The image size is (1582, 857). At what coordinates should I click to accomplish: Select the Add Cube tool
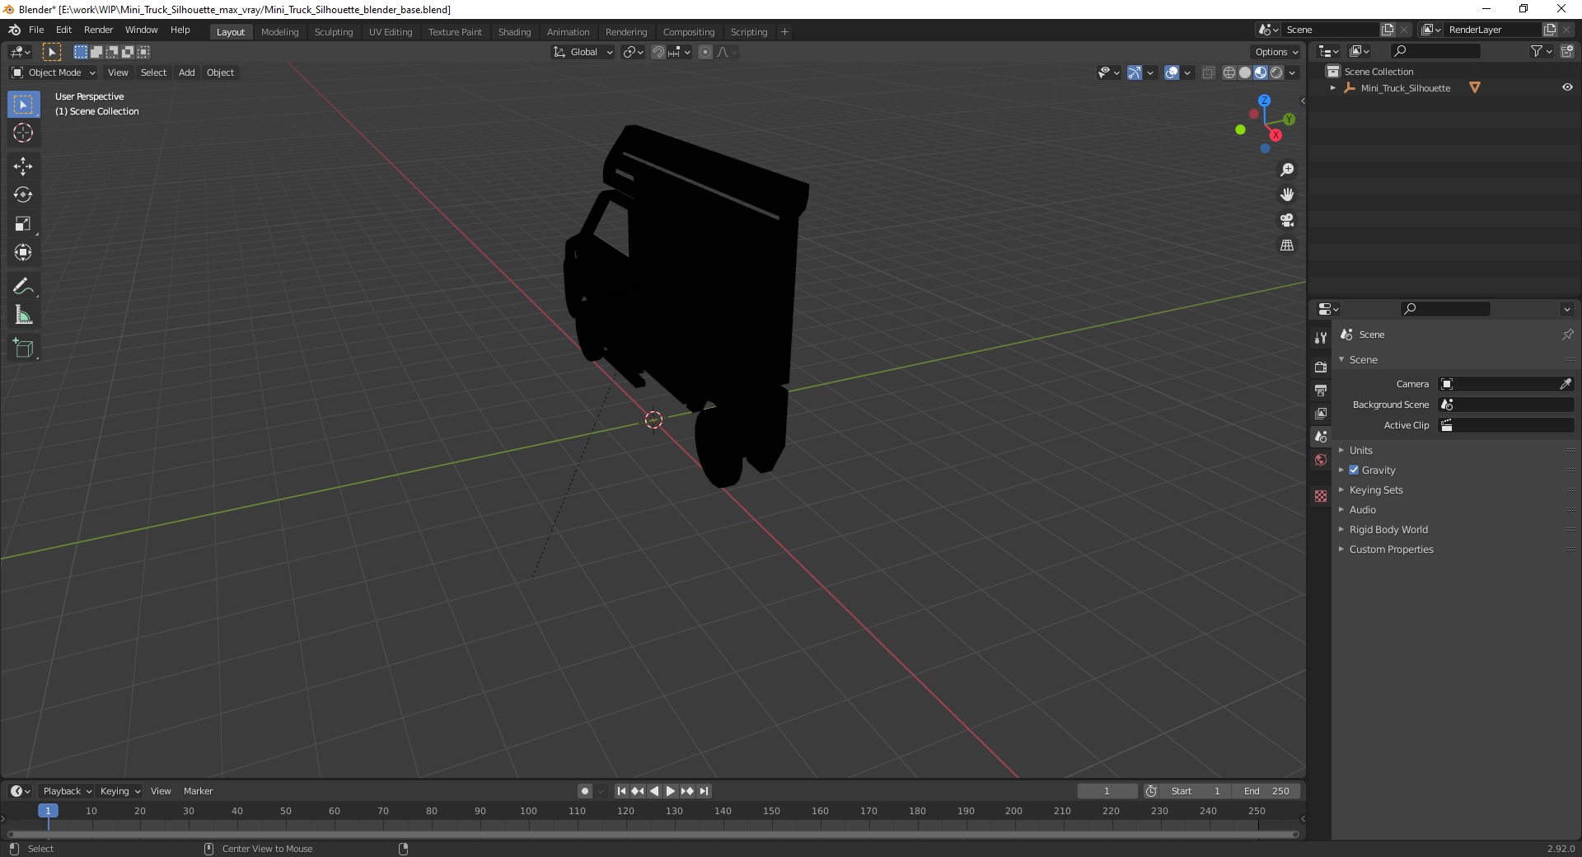23,349
